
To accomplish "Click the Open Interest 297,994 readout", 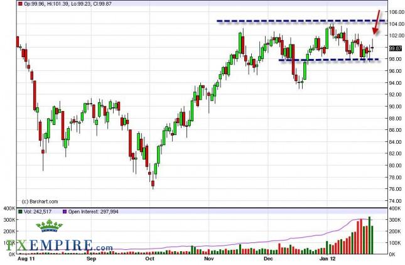I will pos(96,212).
